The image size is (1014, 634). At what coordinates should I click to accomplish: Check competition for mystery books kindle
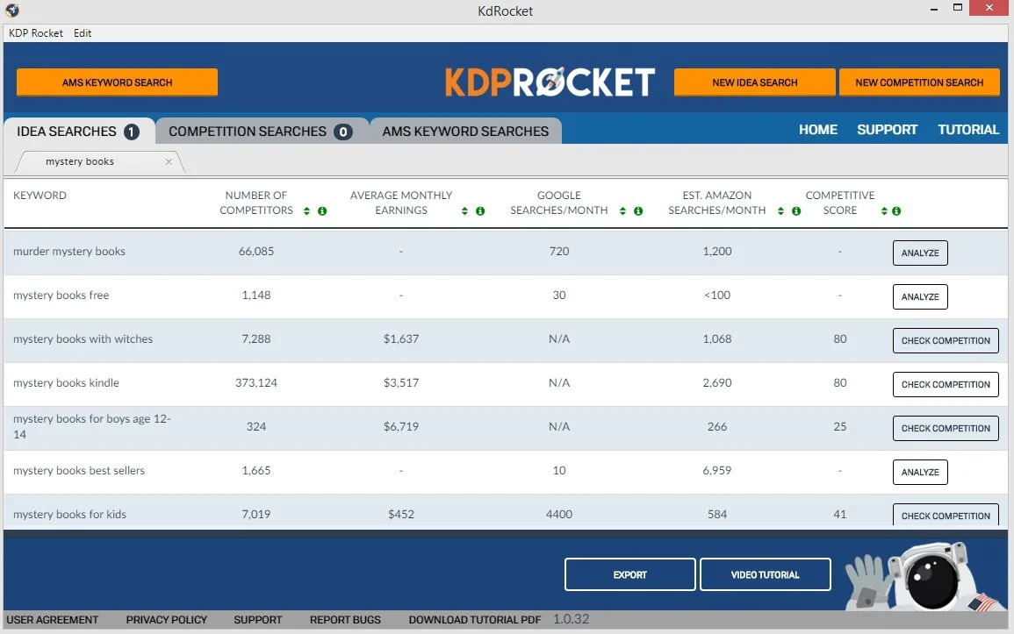[946, 385]
